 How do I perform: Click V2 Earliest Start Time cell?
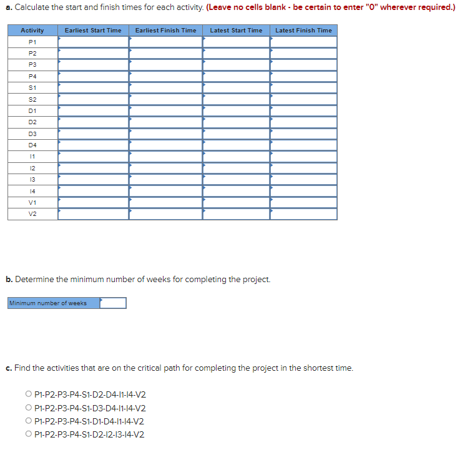click(x=93, y=214)
